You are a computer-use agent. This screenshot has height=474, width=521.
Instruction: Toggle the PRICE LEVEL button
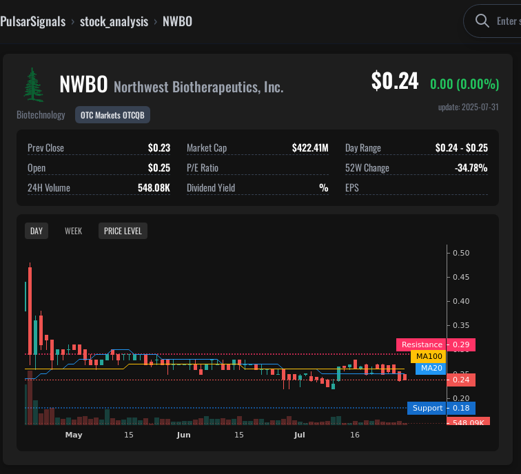[123, 231]
